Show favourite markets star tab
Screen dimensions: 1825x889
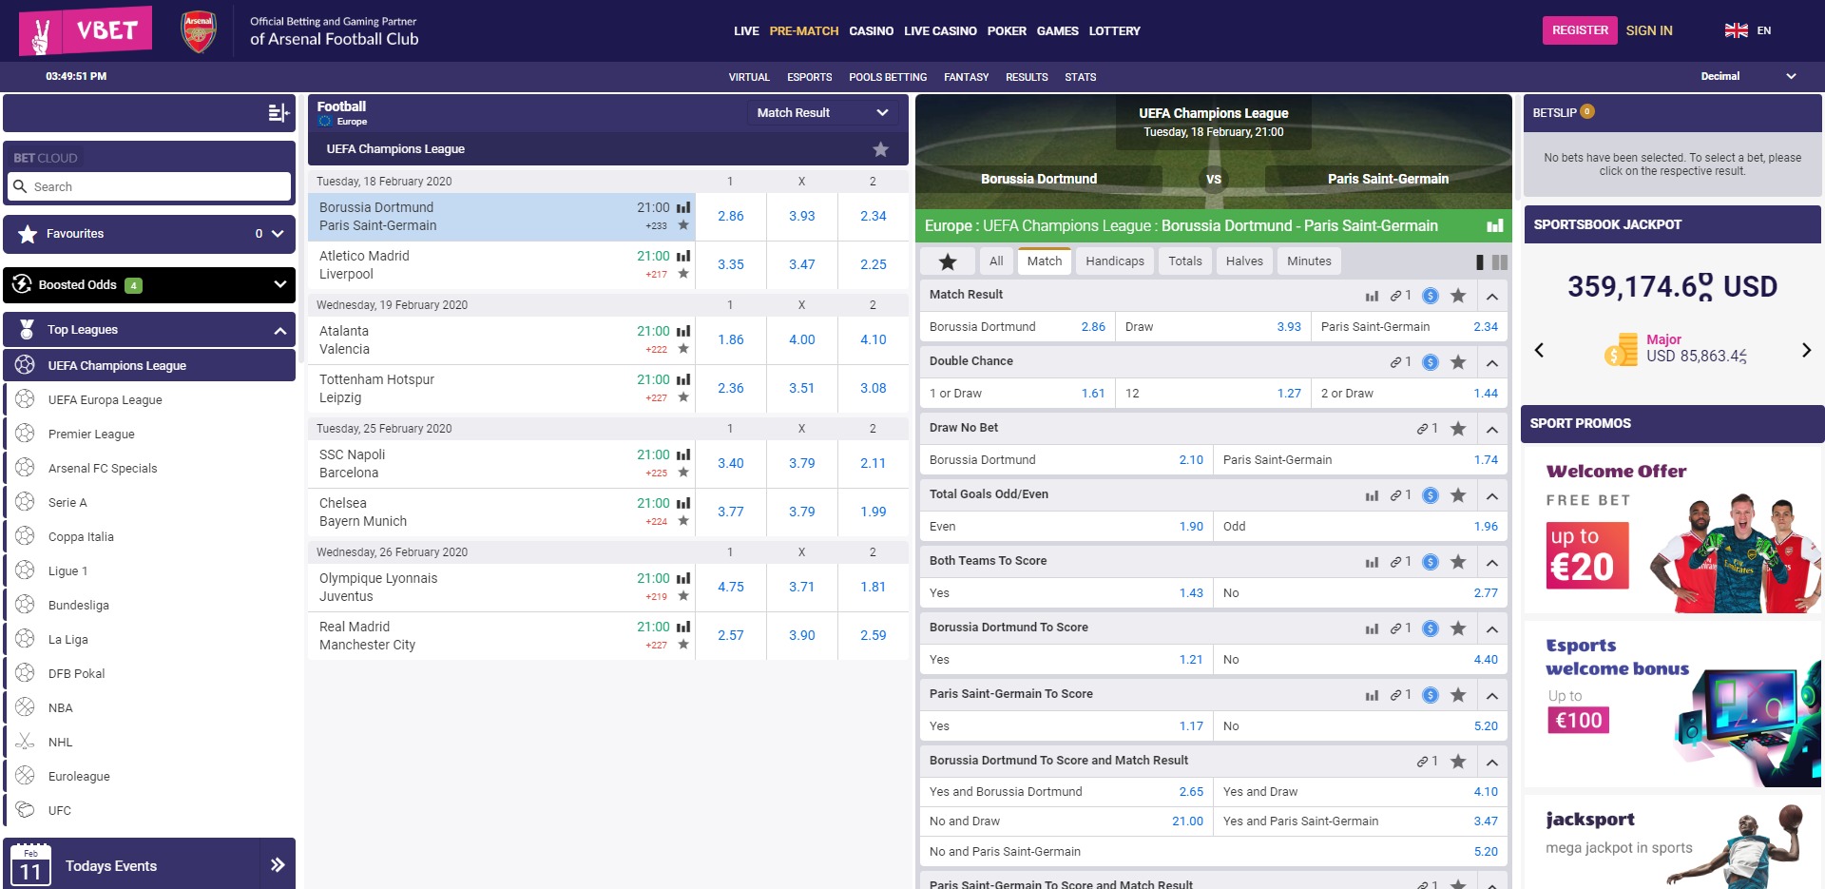[x=948, y=261]
